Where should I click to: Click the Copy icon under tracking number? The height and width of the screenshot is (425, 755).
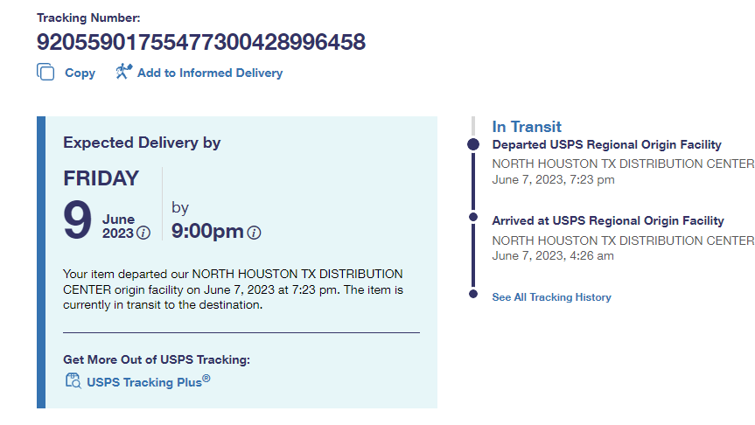[45, 73]
